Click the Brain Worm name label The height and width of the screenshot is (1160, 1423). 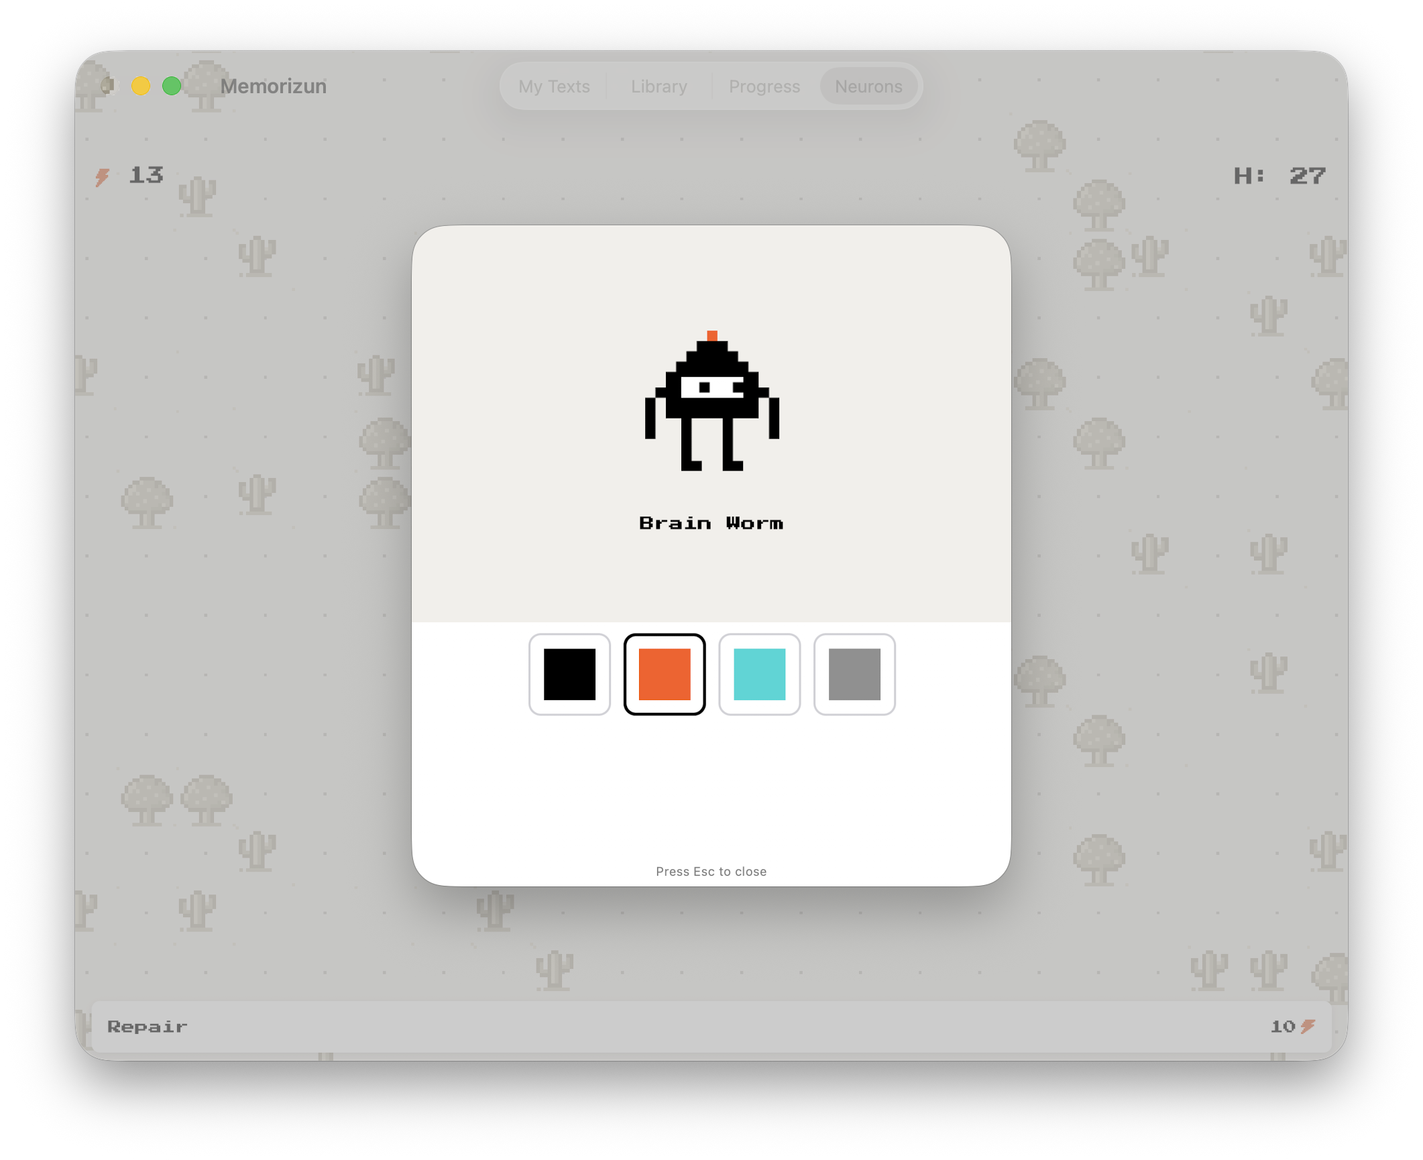click(x=711, y=523)
